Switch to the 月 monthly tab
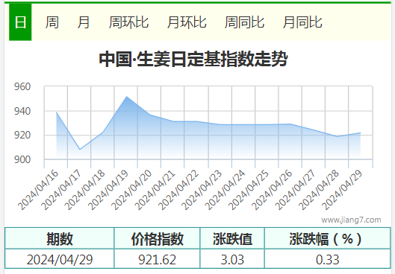Image resolution: width=395 pixels, height=274 pixels. pos(84,22)
